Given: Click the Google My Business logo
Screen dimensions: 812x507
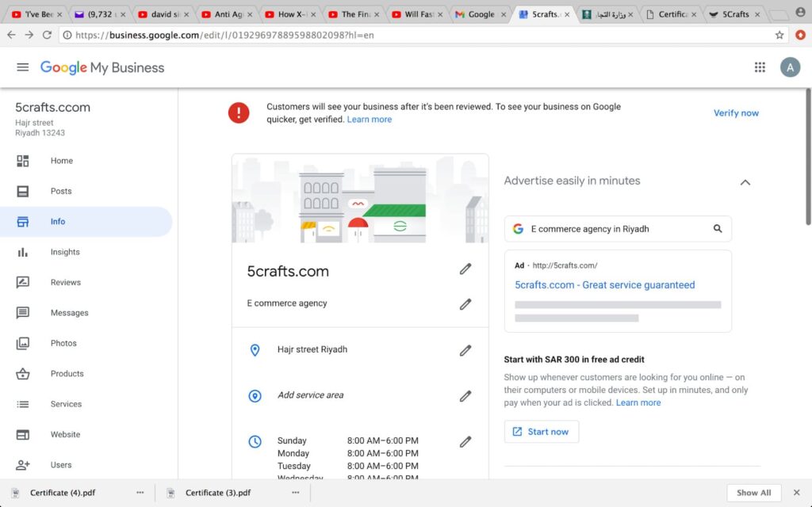Looking at the screenshot, I should click(x=102, y=68).
